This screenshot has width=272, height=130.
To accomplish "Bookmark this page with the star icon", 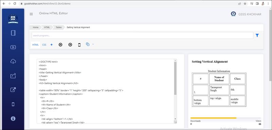I will click(245, 3).
